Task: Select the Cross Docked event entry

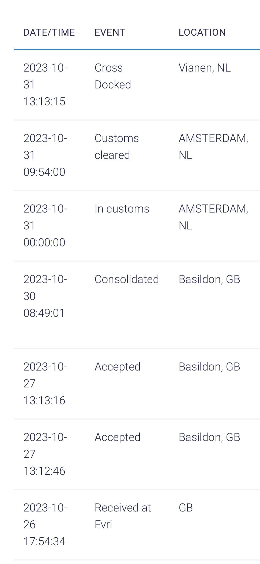Action: (113, 76)
